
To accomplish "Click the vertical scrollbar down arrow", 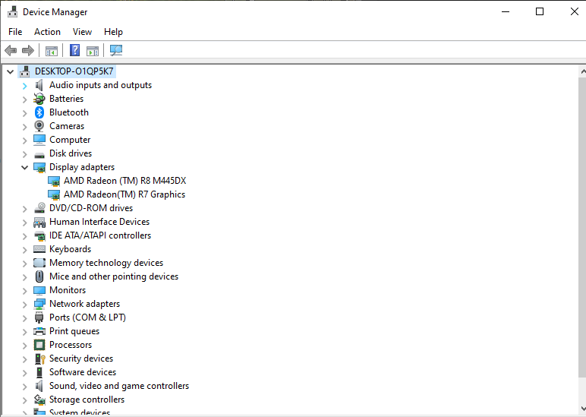I will coord(582,409).
